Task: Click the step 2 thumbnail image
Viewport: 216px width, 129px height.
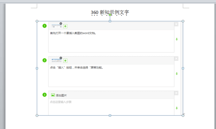Action: point(56,60)
